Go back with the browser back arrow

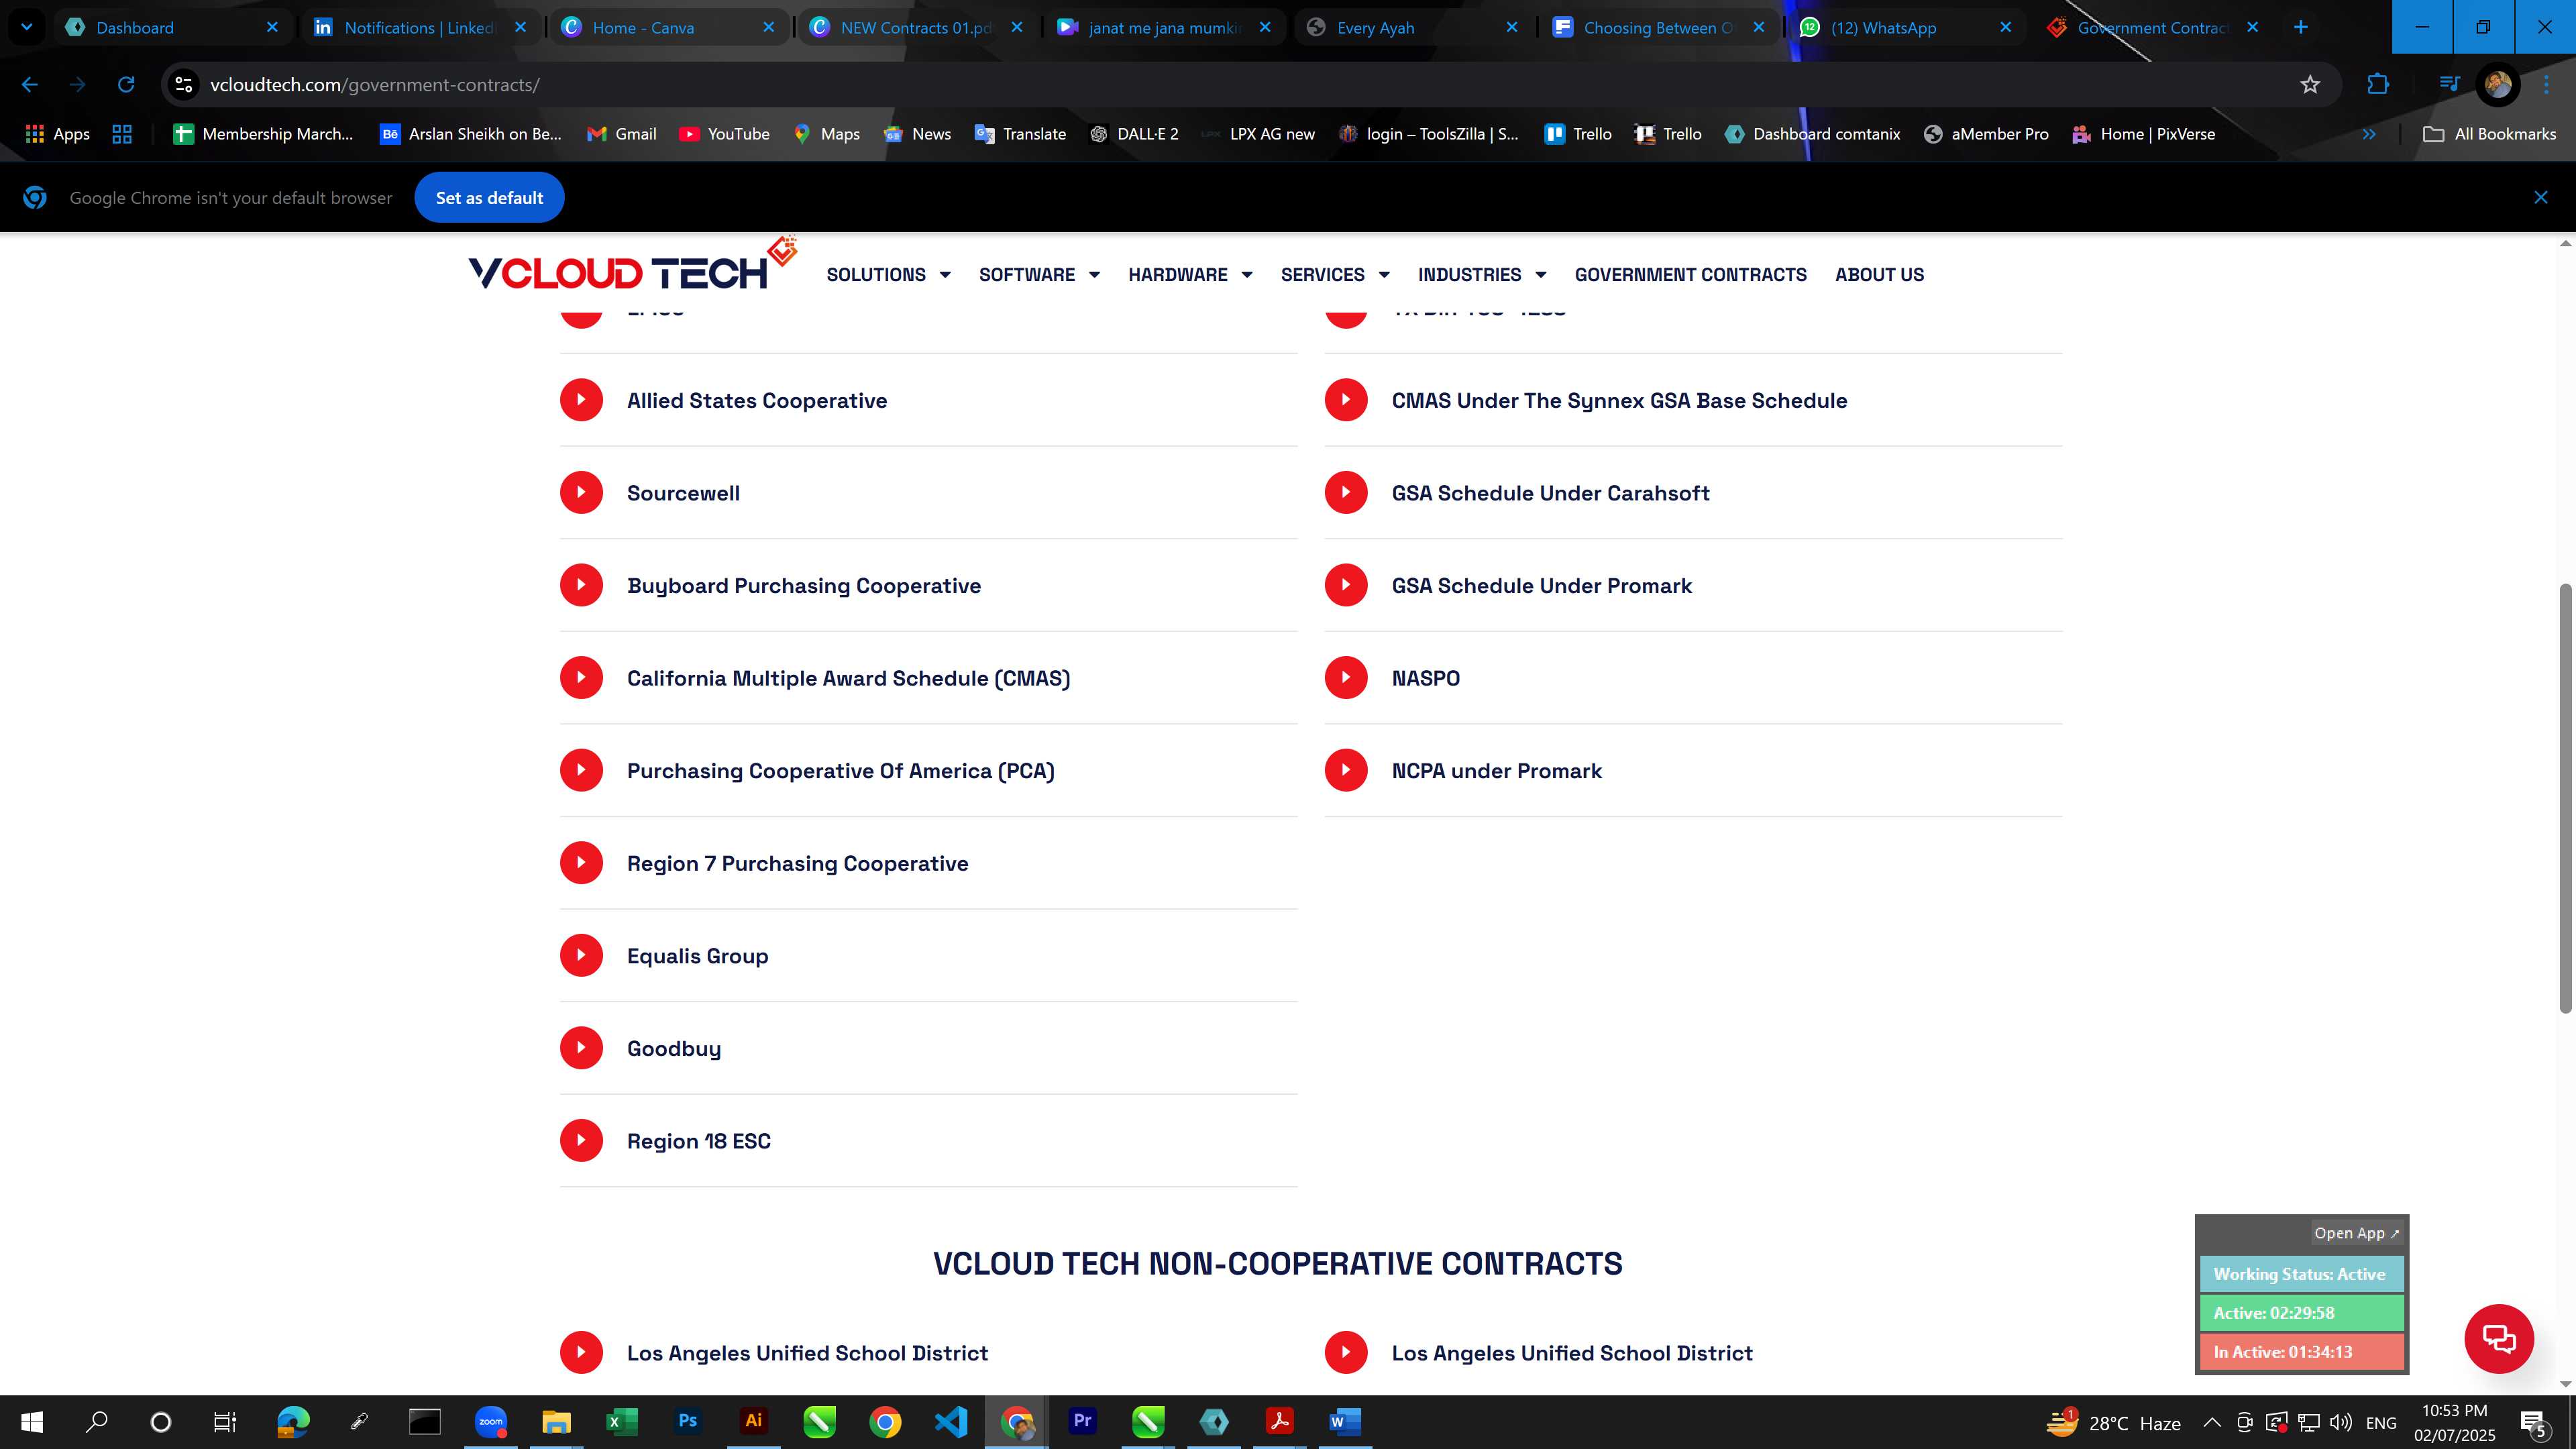30,85
